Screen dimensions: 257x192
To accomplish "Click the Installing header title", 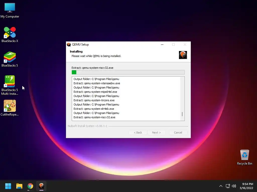I will [x=76, y=51].
